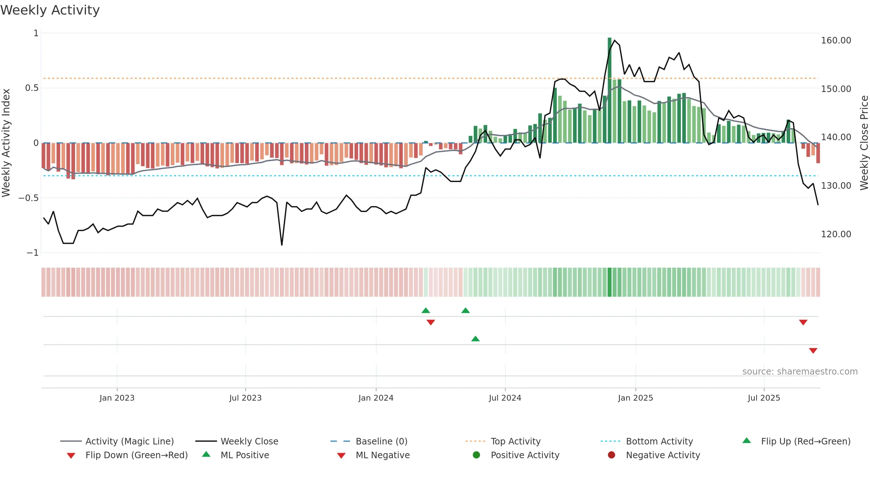Click the Jan 2023 axis label

(x=117, y=398)
